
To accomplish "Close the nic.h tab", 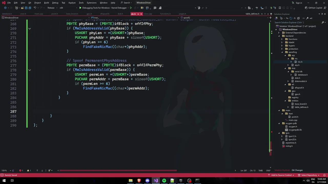I will click(141, 14).
